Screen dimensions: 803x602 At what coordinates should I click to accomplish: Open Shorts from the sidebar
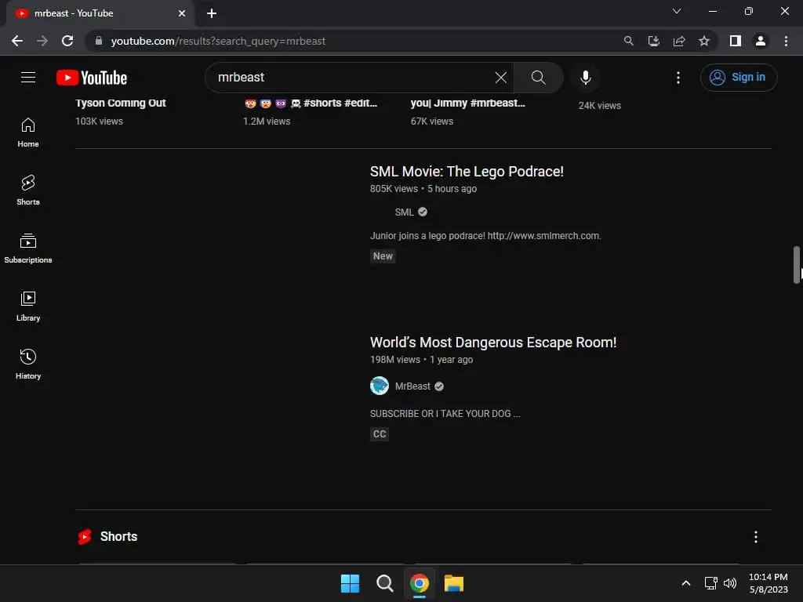28,190
